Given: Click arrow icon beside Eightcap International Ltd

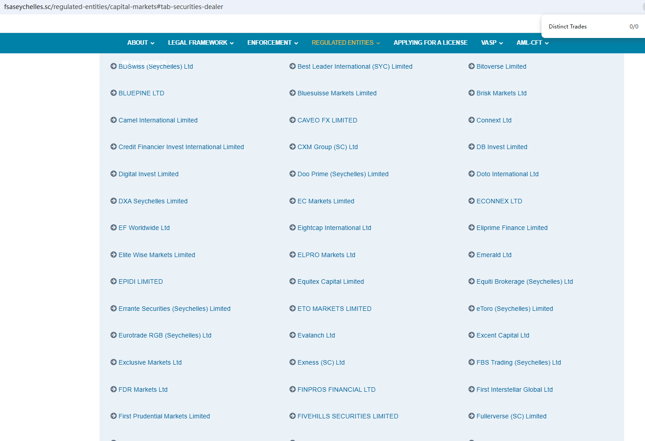Looking at the screenshot, I should click(x=292, y=228).
